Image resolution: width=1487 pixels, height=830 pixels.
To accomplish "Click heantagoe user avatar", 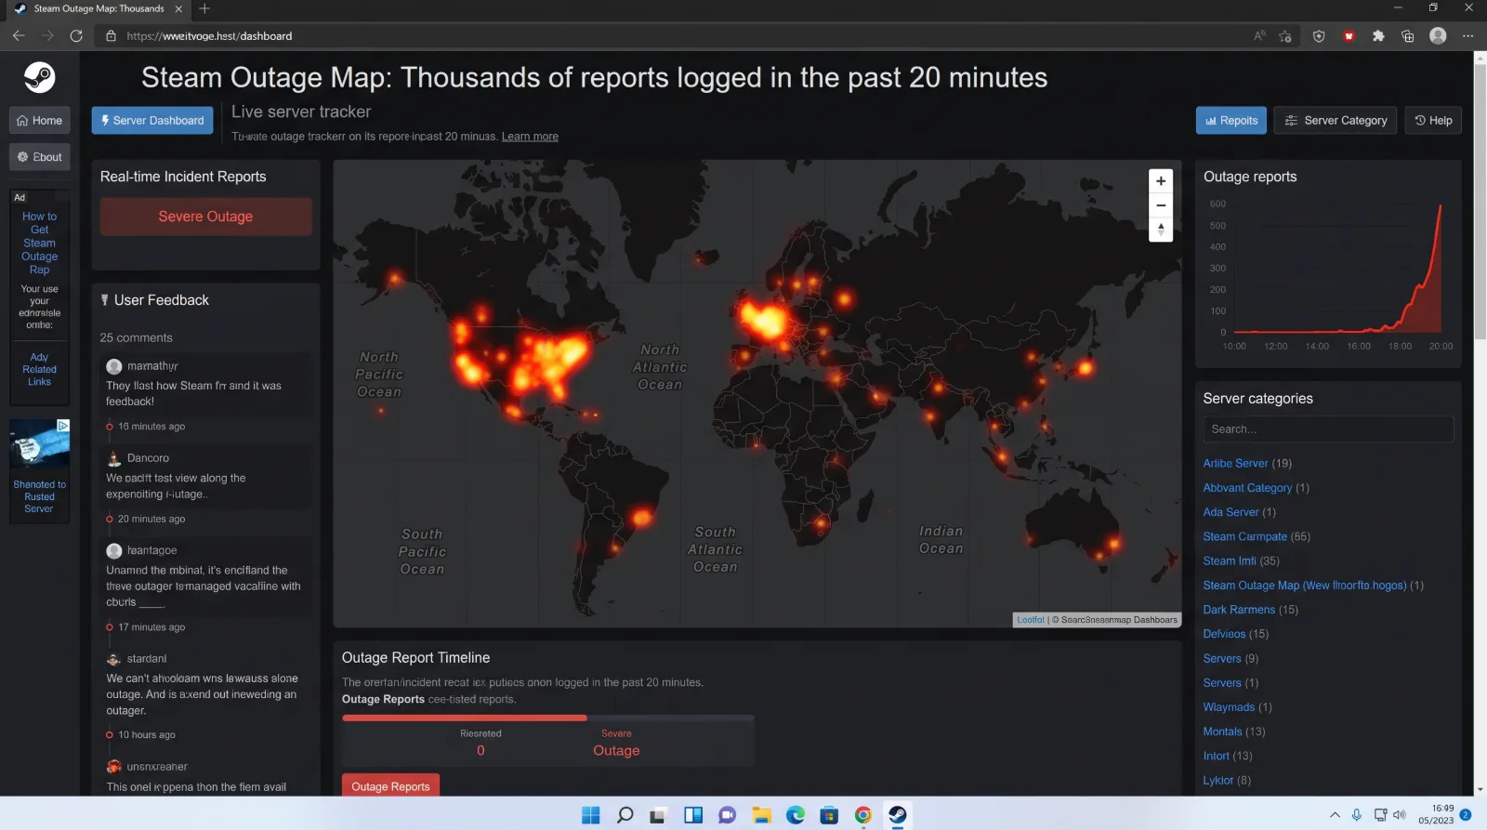I will tap(114, 550).
